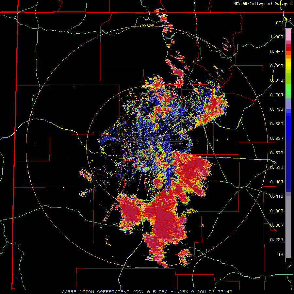Select the 0.680 scale label

point(277,124)
